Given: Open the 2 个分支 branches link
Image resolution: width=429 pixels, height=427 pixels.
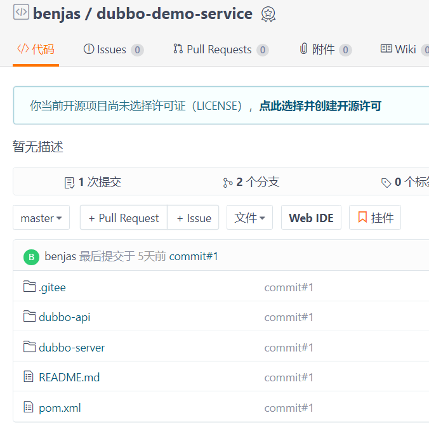Looking at the screenshot, I should click(x=251, y=182).
